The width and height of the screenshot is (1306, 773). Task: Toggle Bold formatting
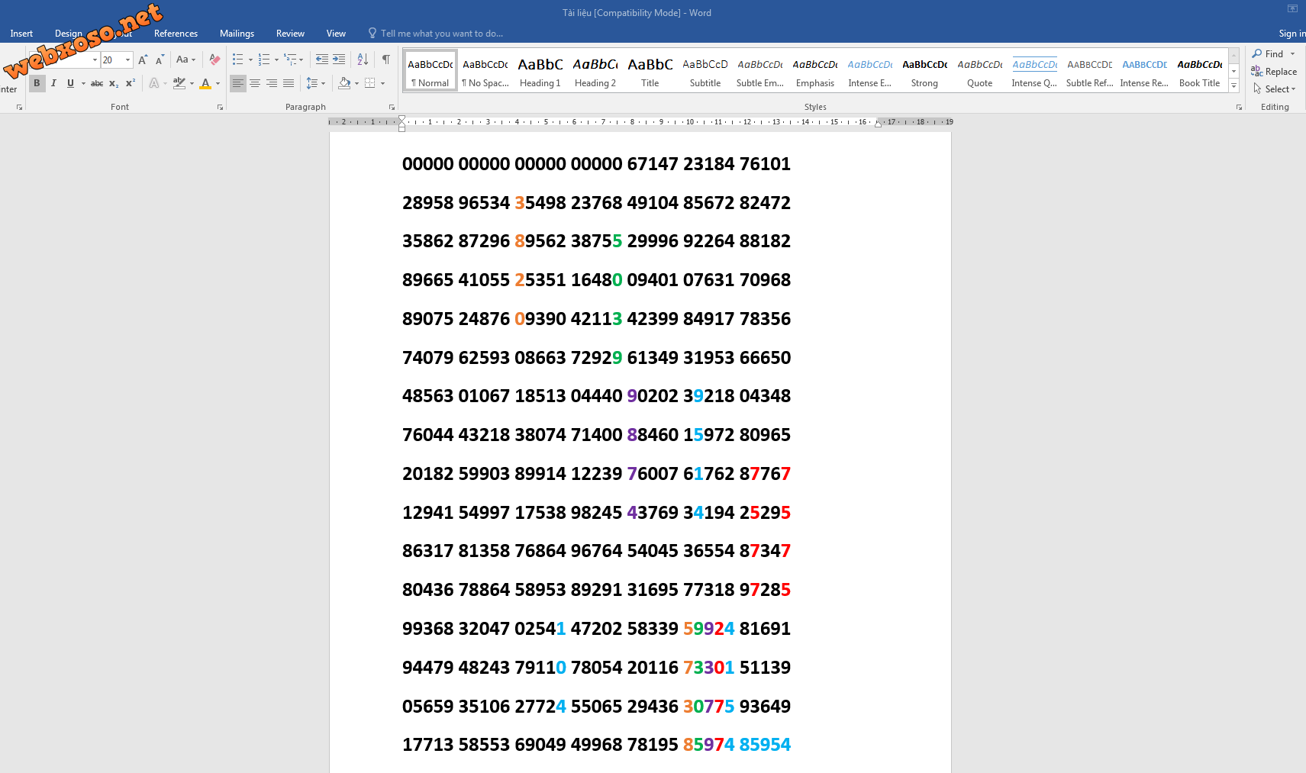coord(37,83)
